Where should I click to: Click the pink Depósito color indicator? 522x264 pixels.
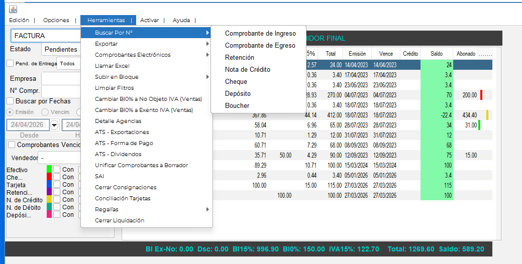[49, 214]
